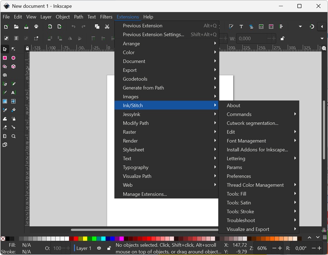Viewport: 328px width, 255px height.
Task: Click the Save document icon
Action: coord(26,27)
